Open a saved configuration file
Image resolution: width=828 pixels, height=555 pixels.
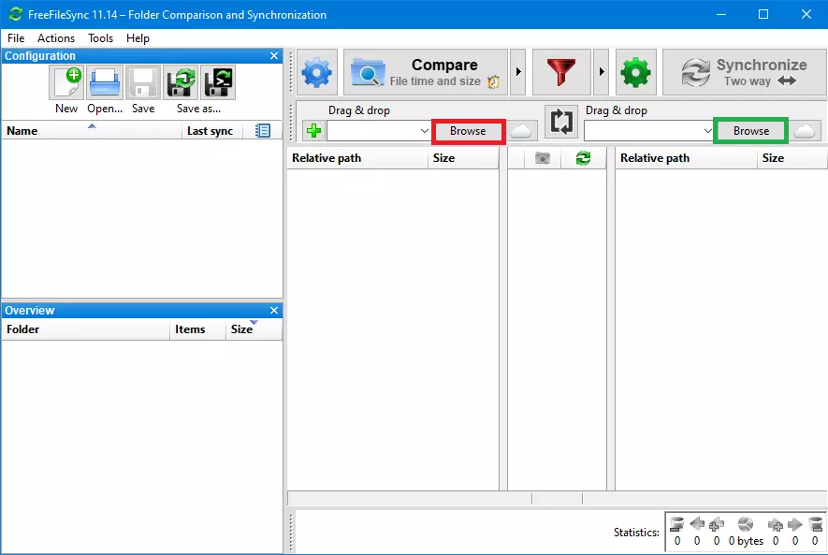pos(105,82)
